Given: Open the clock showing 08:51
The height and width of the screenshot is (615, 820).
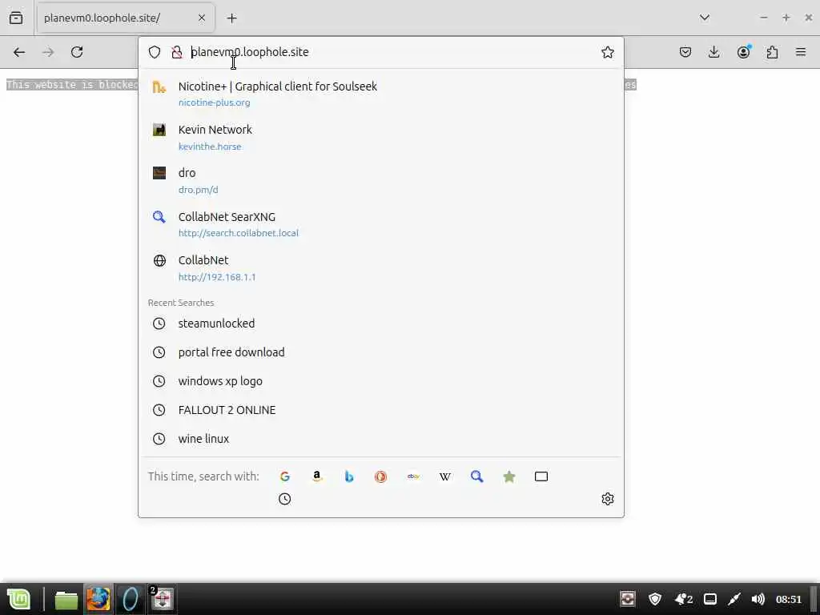Looking at the screenshot, I should 788,599.
